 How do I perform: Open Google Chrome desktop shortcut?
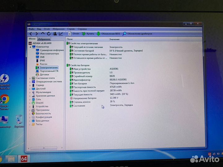(x=4, y=102)
